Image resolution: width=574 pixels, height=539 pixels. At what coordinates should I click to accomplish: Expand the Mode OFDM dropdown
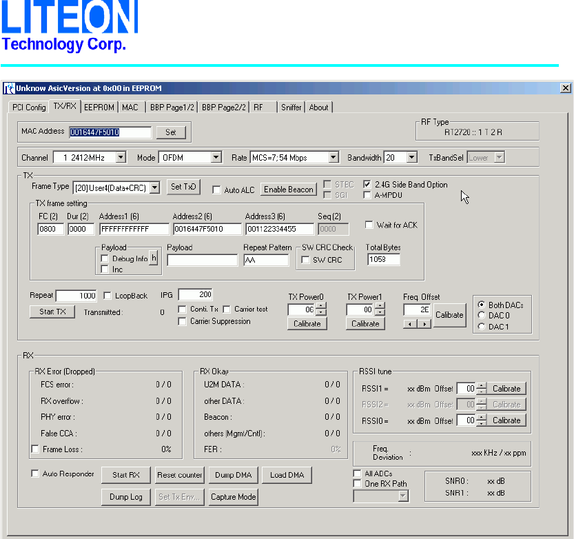tap(216, 157)
